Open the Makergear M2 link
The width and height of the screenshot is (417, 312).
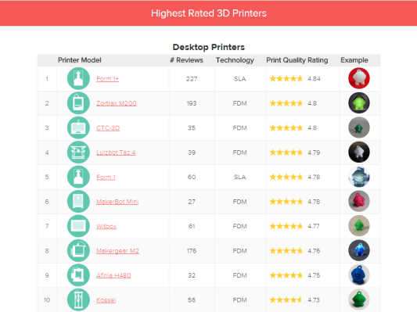117,251
